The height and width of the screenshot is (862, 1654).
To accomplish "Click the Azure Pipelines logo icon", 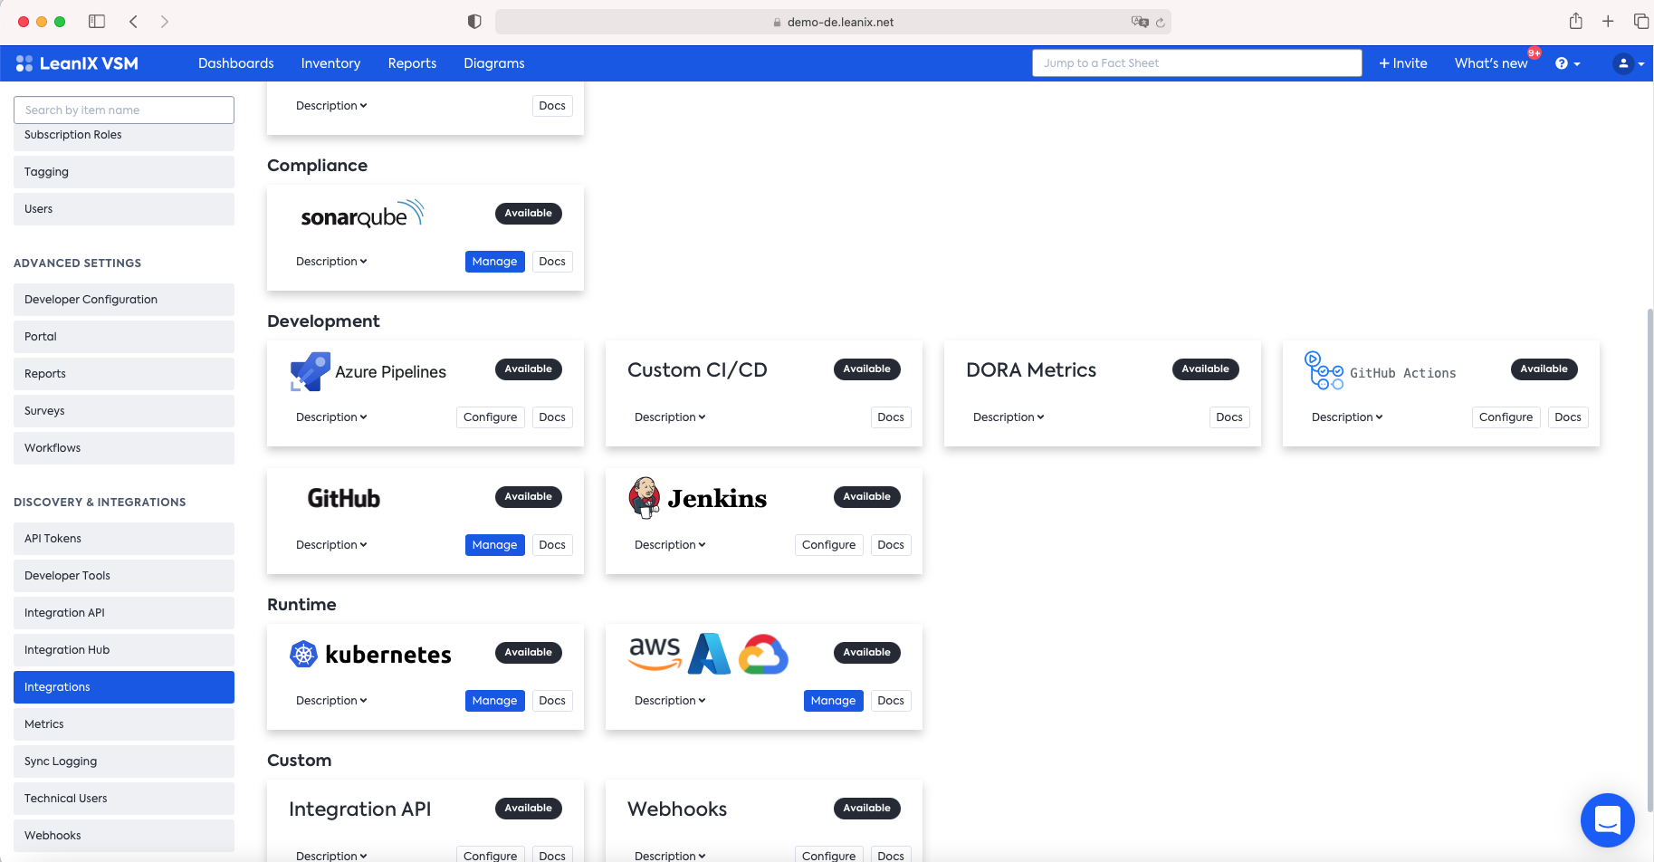I will 310,372.
